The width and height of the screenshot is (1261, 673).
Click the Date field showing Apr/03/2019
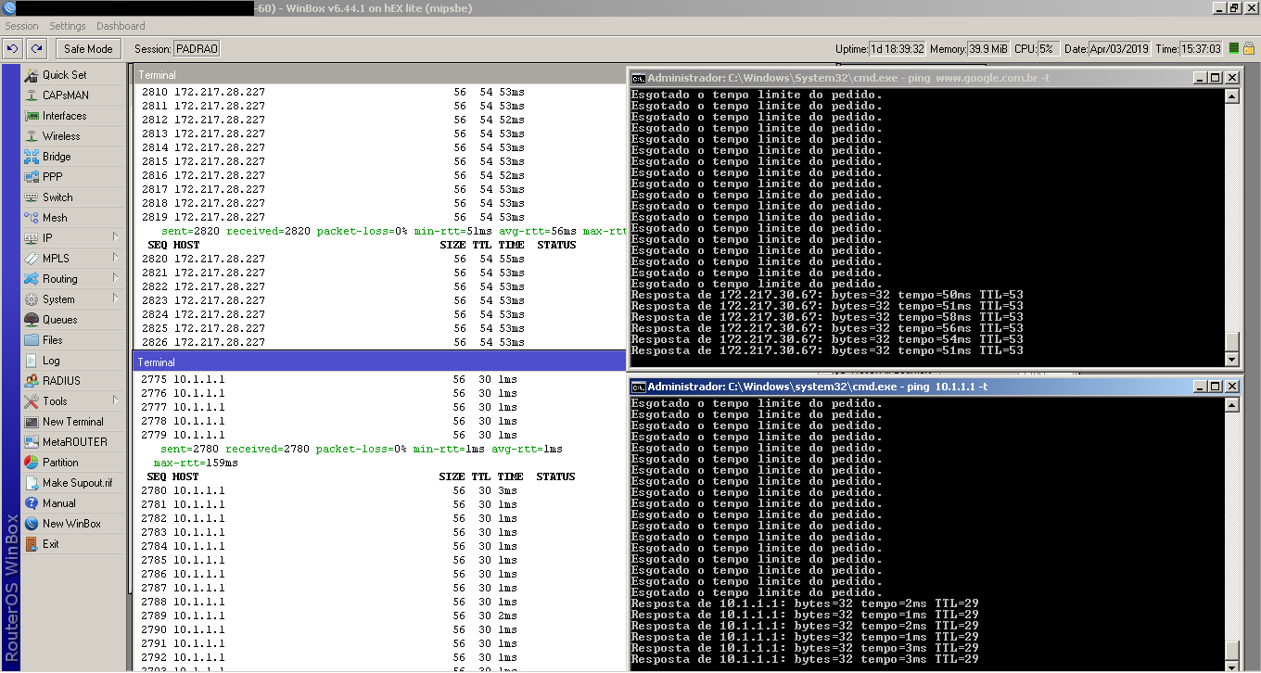(1120, 48)
